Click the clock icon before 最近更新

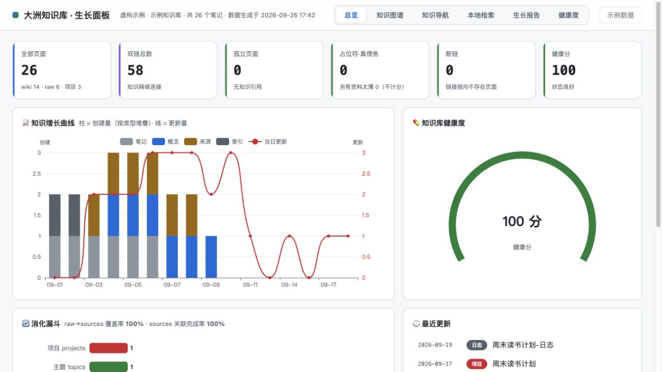tap(416, 324)
